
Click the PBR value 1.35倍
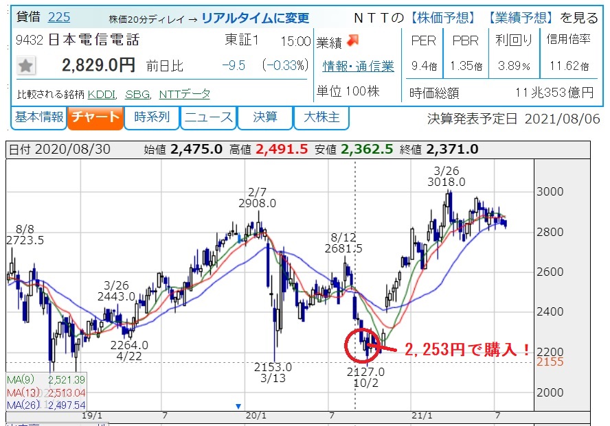click(x=466, y=66)
